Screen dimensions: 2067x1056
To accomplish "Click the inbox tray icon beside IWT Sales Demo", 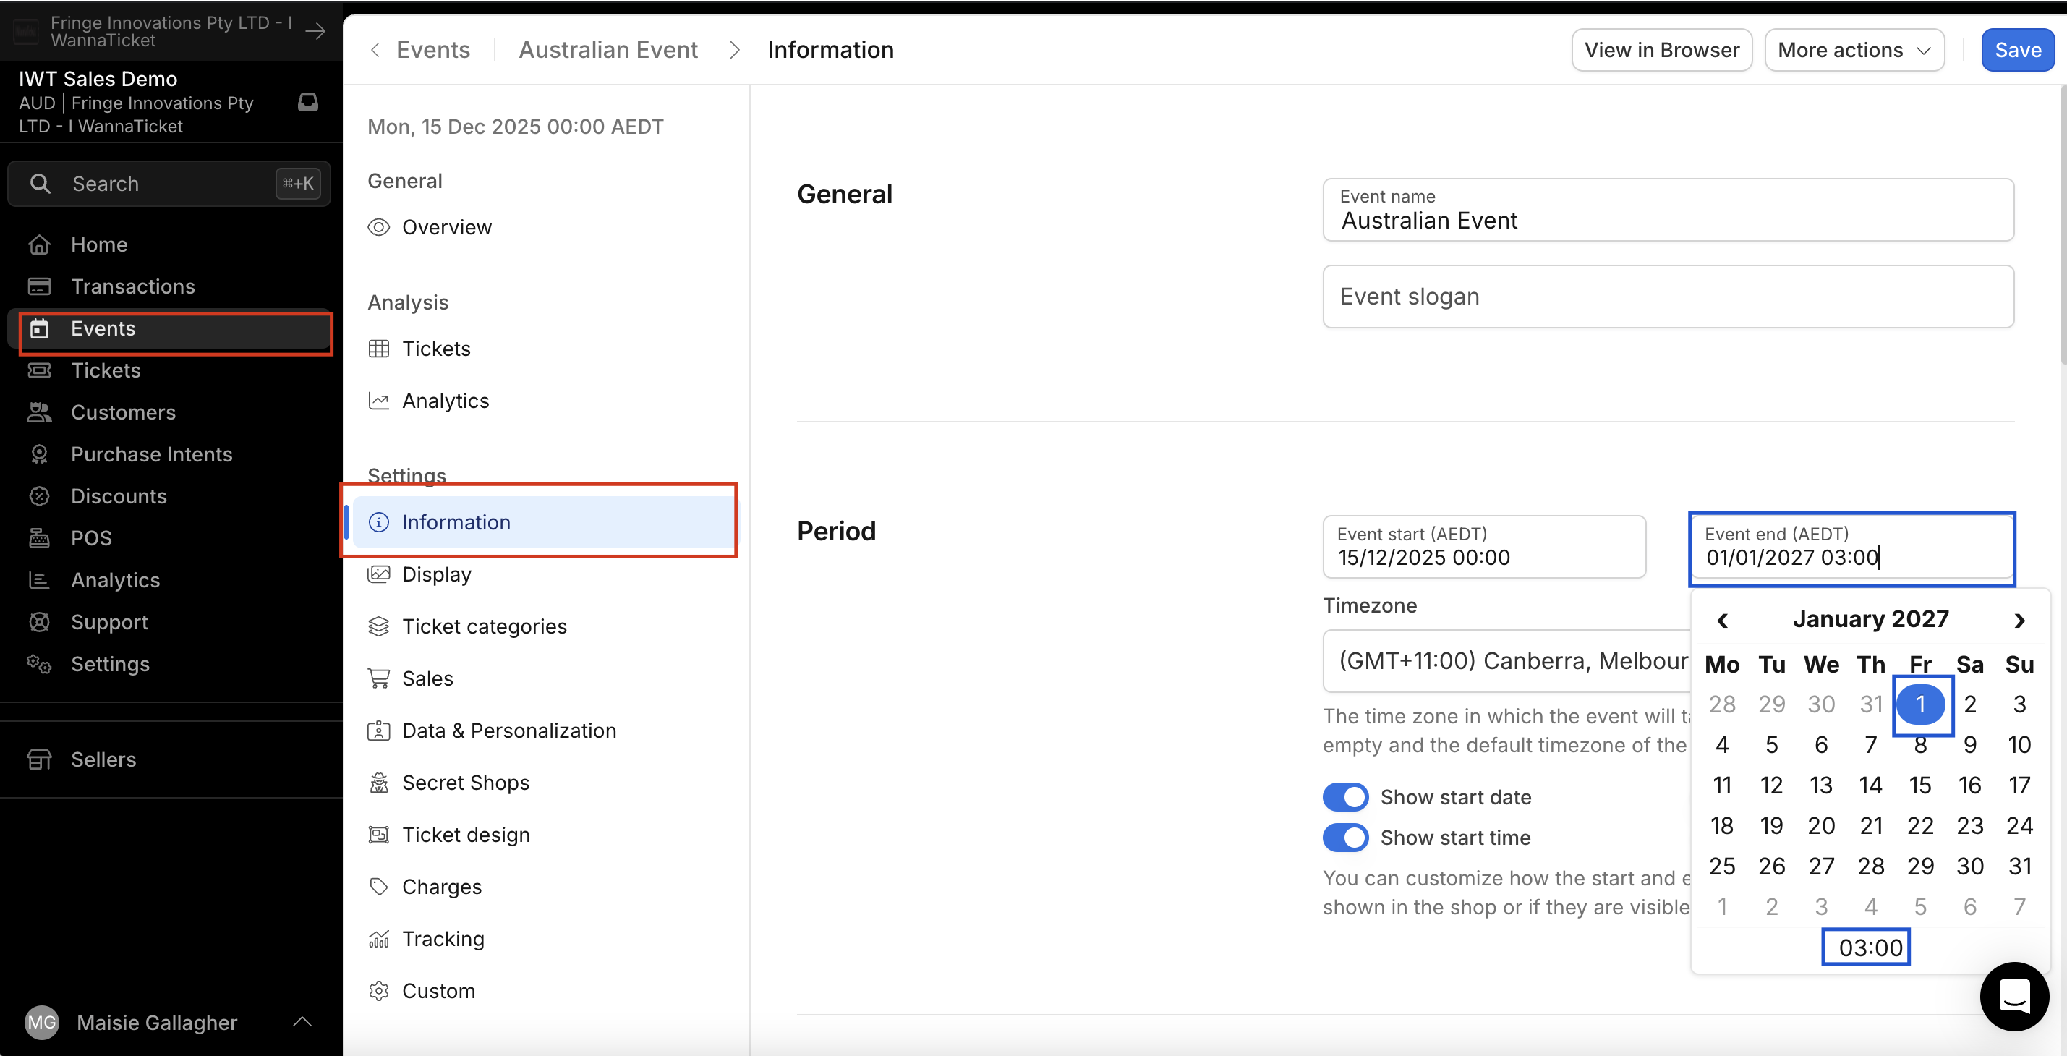I will point(308,102).
